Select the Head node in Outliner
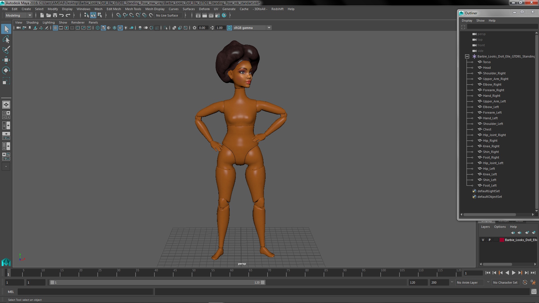 click(487, 68)
